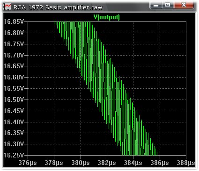Click the 382µs time axis label
Screen dimensions: 199x171
coord(107,163)
